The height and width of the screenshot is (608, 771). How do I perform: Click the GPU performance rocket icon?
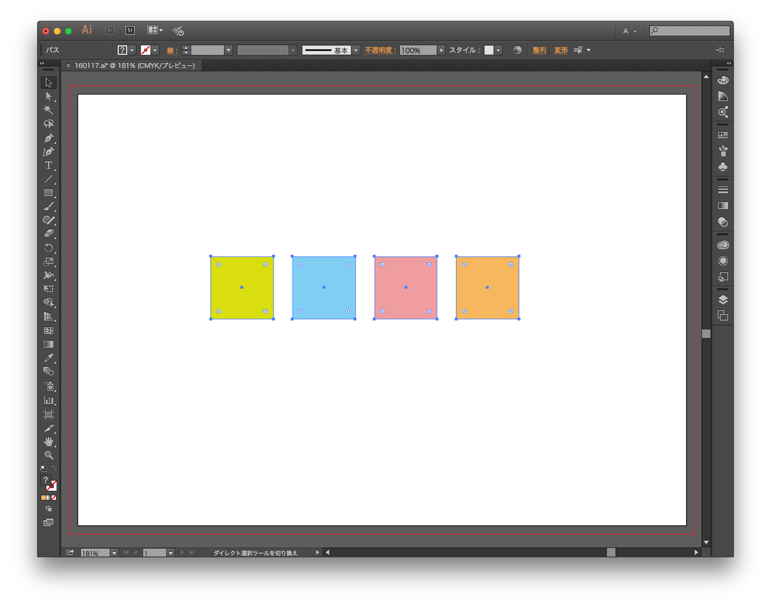178,30
